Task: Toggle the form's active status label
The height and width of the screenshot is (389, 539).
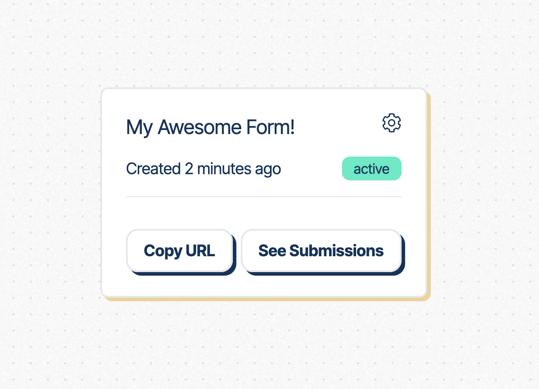Action: coord(372,169)
